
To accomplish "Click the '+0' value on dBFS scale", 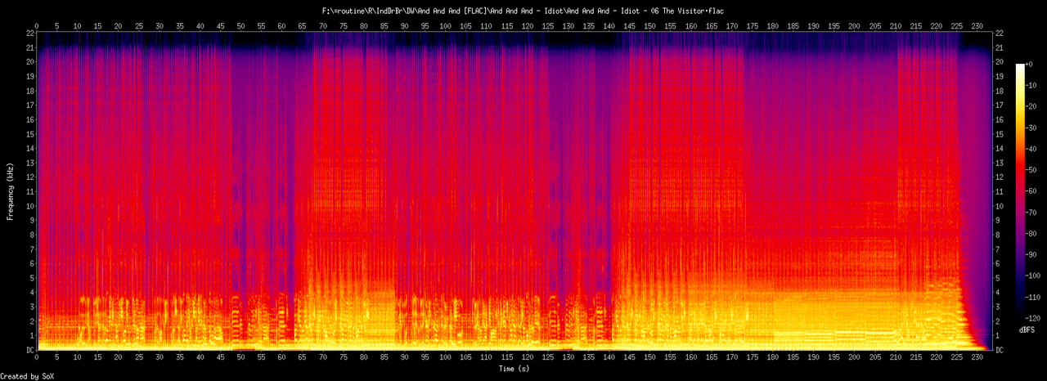I will coord(1031,65).
